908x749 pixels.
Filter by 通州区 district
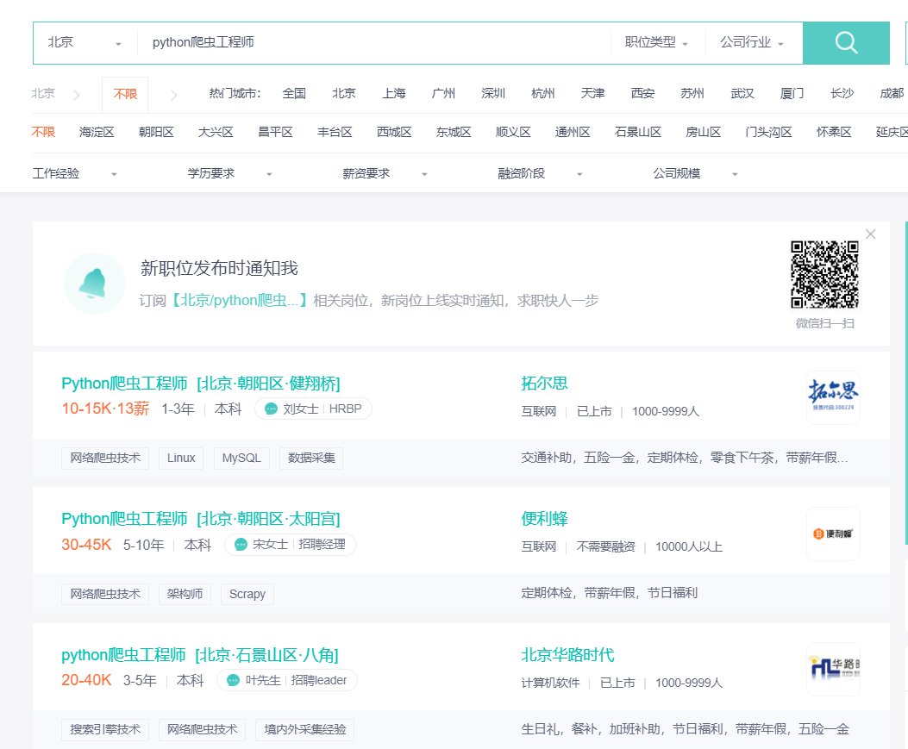(x=573, y=133)
